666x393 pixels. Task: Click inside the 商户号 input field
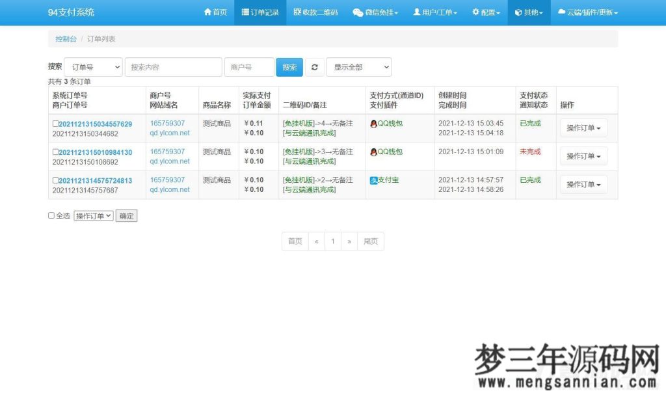(249, 66)
